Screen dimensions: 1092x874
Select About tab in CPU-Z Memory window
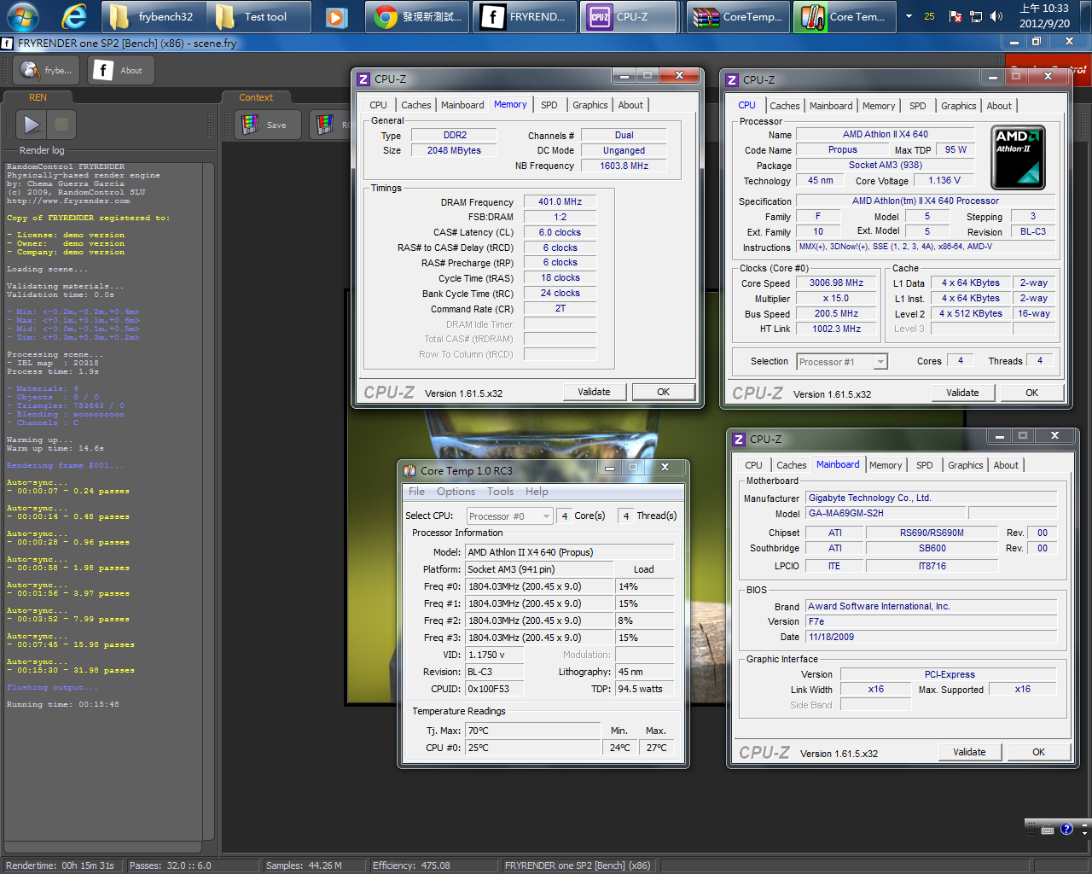(631, 105)
